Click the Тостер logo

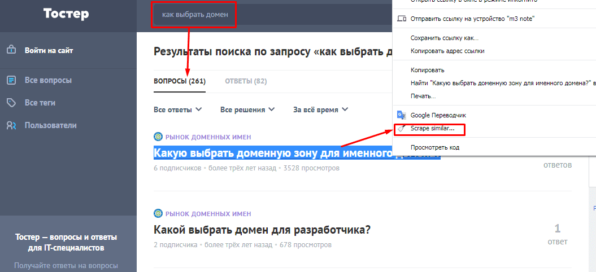click(x=66, y=14)
